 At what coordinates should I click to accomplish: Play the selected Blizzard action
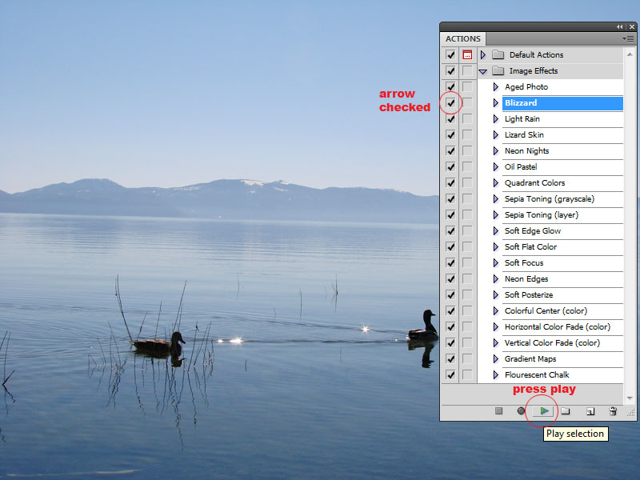click(544, 410)
